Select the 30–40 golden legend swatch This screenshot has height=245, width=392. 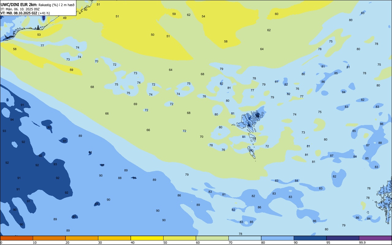coord(114,238)
